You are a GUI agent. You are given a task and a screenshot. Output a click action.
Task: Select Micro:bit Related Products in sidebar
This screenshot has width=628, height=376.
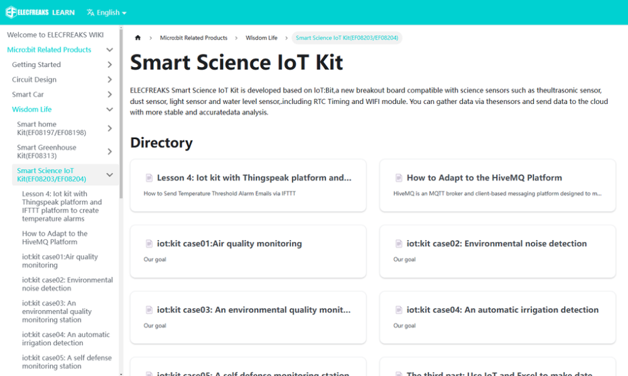[49, 50]
